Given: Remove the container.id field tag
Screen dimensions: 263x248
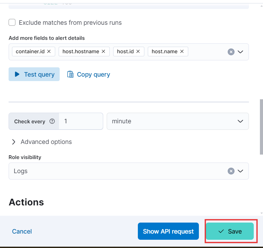Looking at the screenshot, I should point(49,52).
